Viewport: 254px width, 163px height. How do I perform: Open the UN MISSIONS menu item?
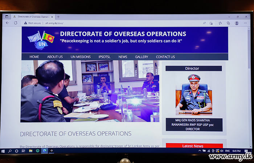(81, 57)
